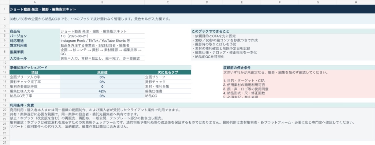Click the 納品QC tab reference cell
Image resolution: width=375 pixels, height=145 pixels.
tap(168, 96)
